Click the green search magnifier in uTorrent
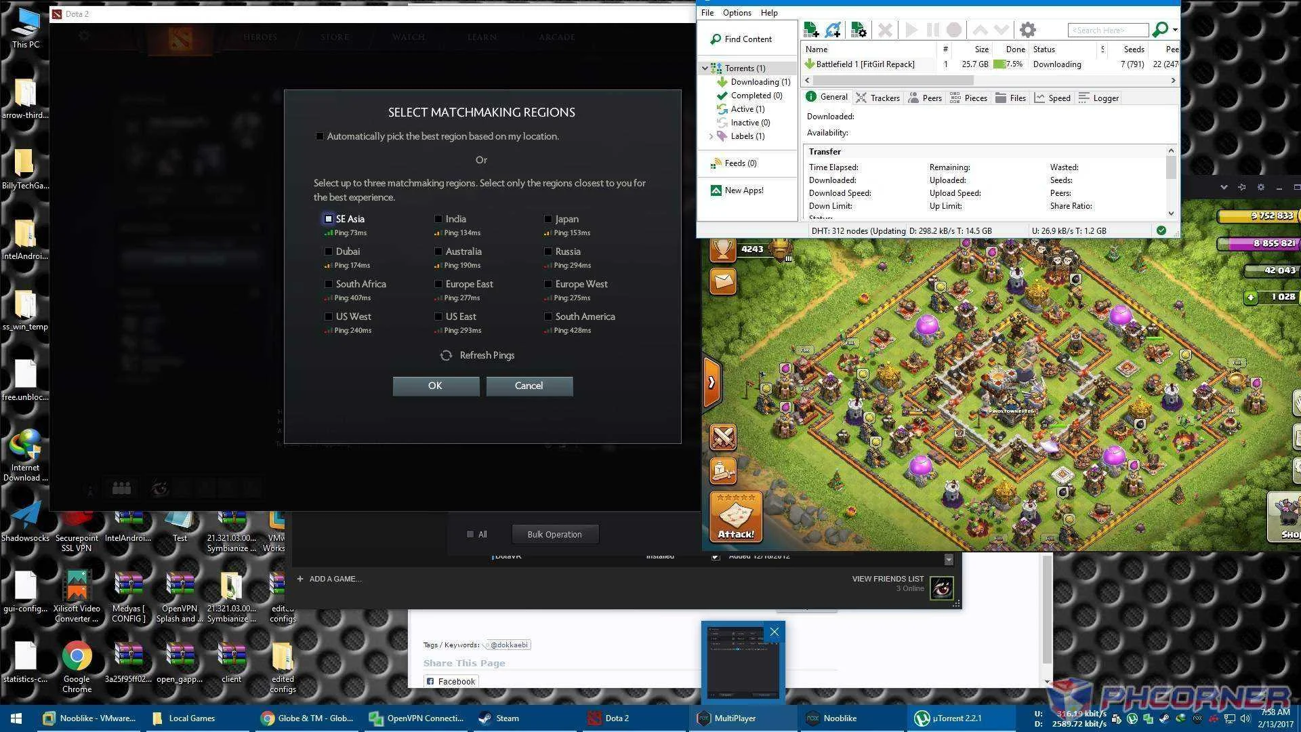 point(1160,29)
